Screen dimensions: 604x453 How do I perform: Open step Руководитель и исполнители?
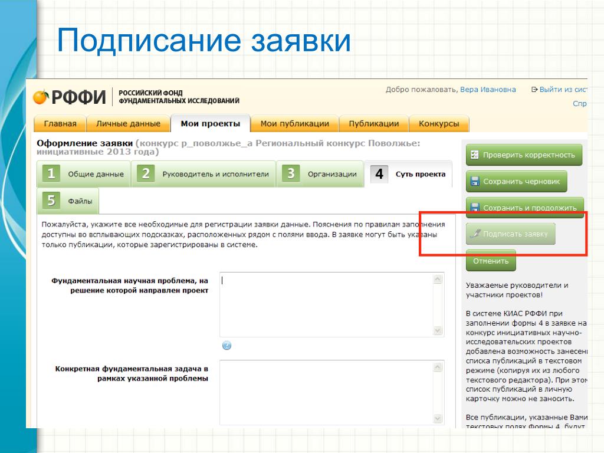tap(203, 174)
